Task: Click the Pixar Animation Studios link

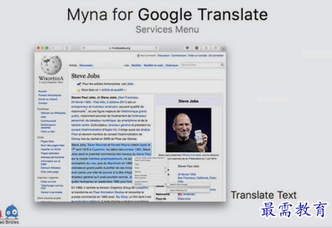Action: pyautogui.click(x=109, y=192)
